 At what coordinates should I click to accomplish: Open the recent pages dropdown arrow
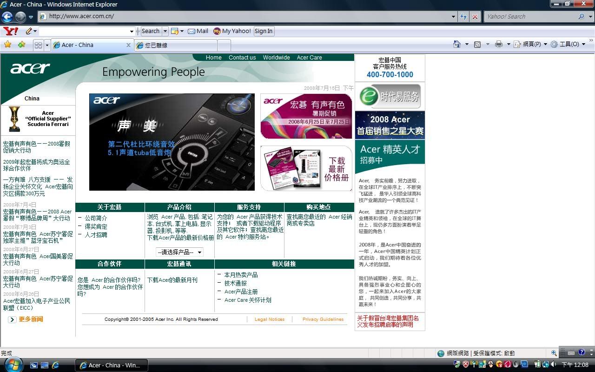(x=31, y=17)
